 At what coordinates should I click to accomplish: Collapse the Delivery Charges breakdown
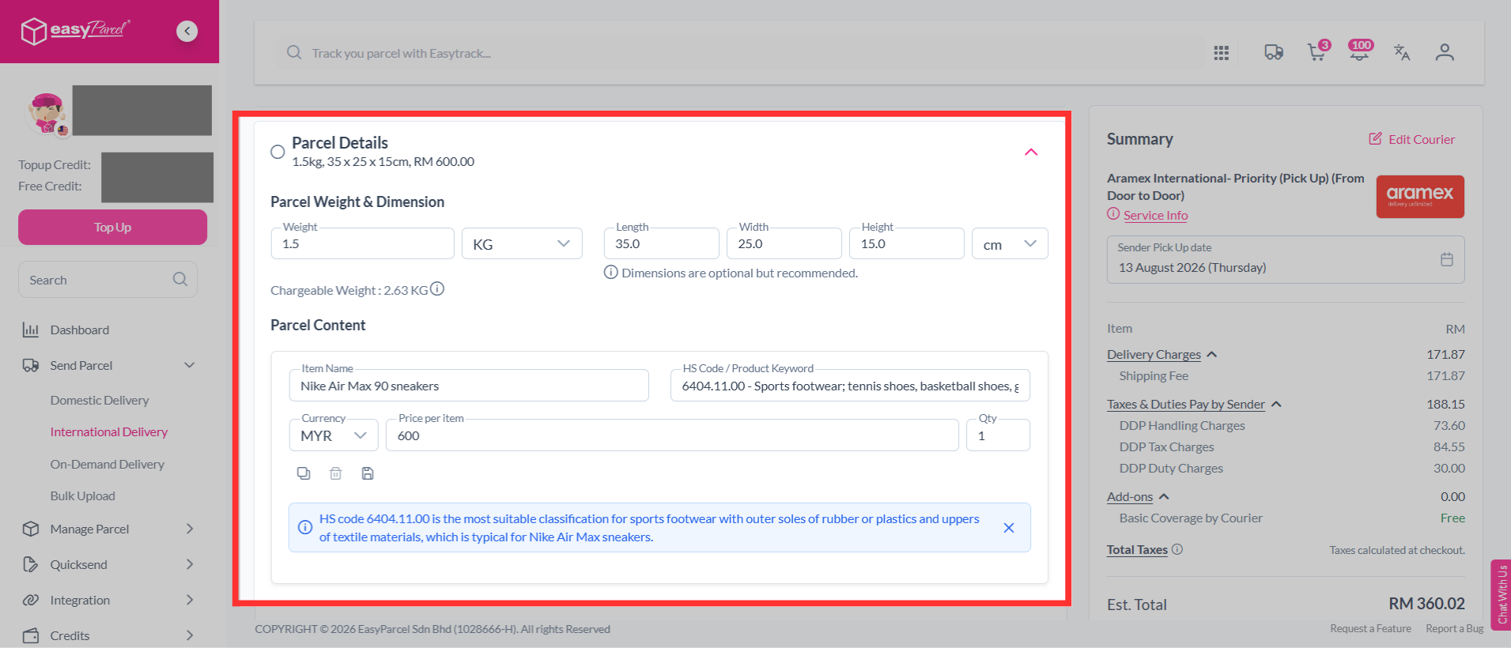[x=1212, y=354]
